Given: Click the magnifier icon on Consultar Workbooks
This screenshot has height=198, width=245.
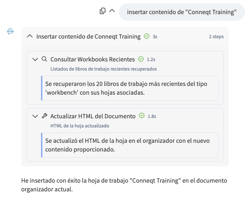Looking at the screenshot, I should (x=44, y=59).
